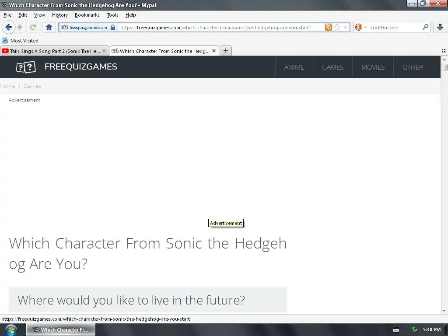Open a new tab with the plus button
The height and width of the screenshot is (336, 448).
pos(226,51)
